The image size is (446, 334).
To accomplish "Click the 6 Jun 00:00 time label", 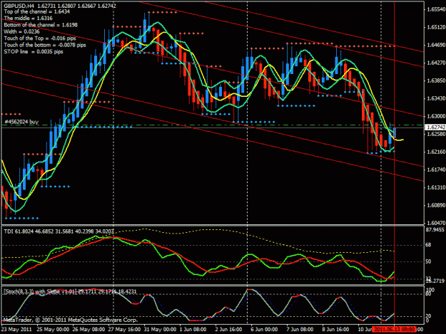I will coord(264,329).
